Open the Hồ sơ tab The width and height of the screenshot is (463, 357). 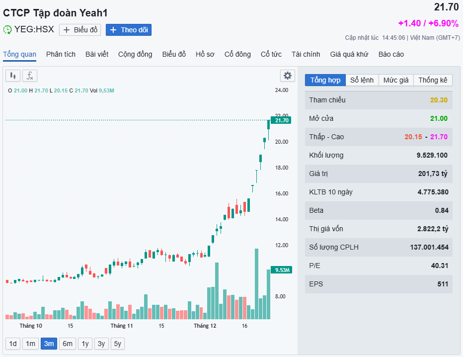click(205, 54)
